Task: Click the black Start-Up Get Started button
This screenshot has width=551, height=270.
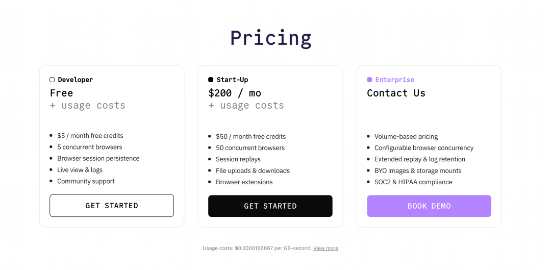Action: (x=270, y=206)
